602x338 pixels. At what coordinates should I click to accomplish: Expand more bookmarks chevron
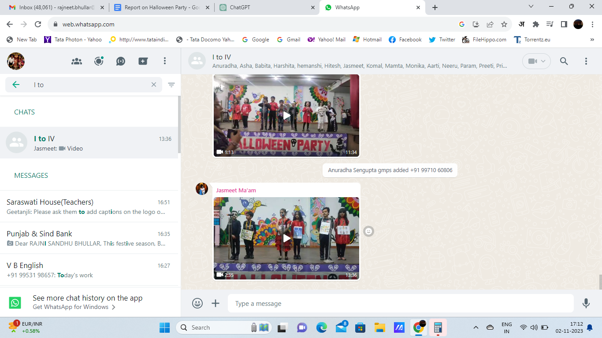(592, 40)
